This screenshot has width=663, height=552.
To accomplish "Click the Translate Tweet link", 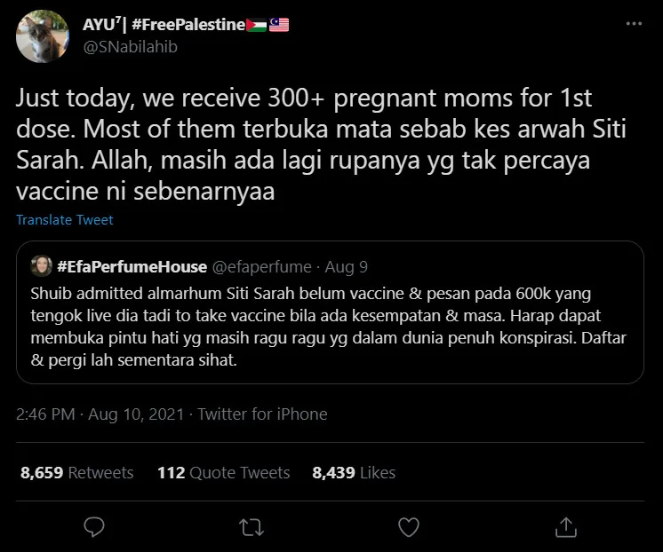I will tap(65, 220).
